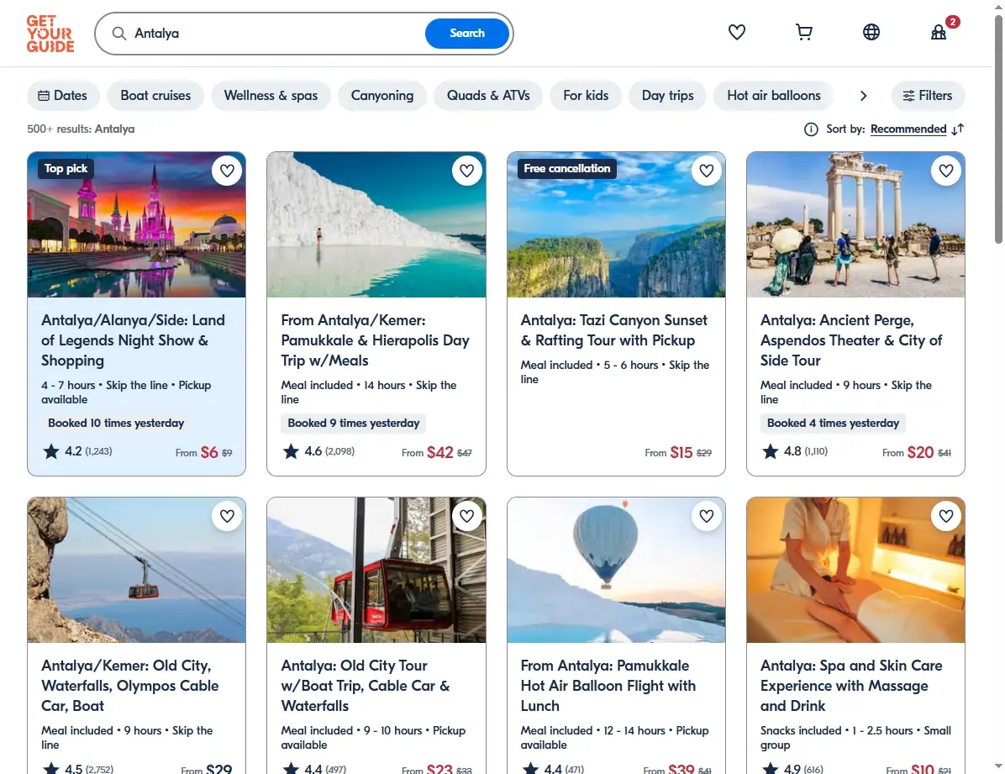1005x774 pixels.
Task: Favorite Pamukkale & Hierapolis Day Trip
Action: [x=466, y=171]
